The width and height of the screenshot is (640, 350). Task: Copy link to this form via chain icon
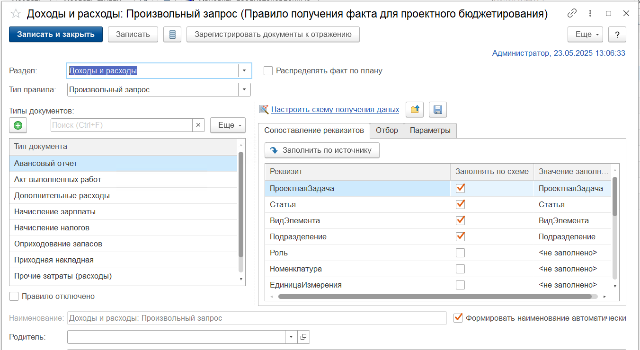572,13
